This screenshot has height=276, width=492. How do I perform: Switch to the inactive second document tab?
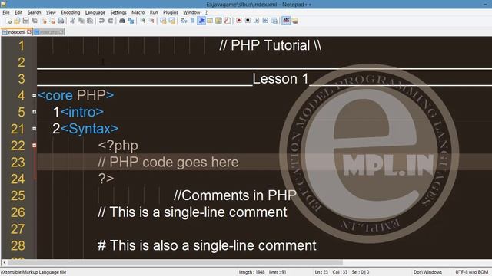pos(49,32)
